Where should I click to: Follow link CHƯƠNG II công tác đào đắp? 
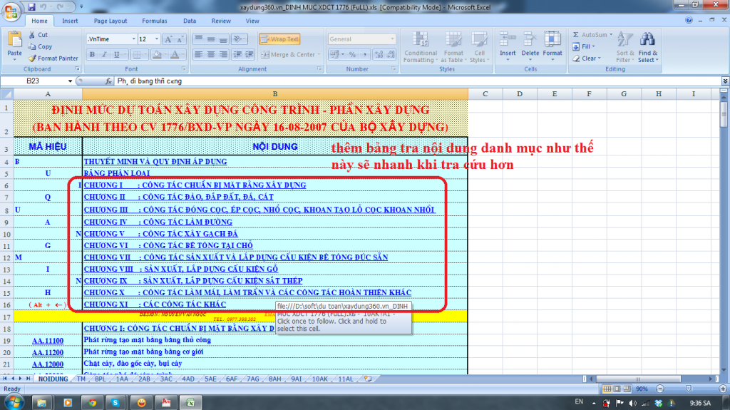click(179, 197)
